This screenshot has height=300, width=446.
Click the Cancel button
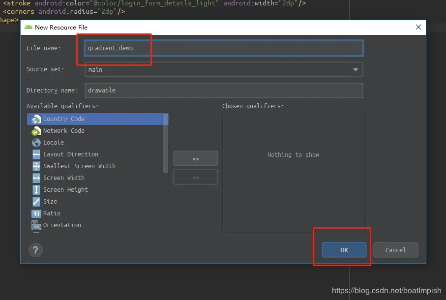coord(396,250)
